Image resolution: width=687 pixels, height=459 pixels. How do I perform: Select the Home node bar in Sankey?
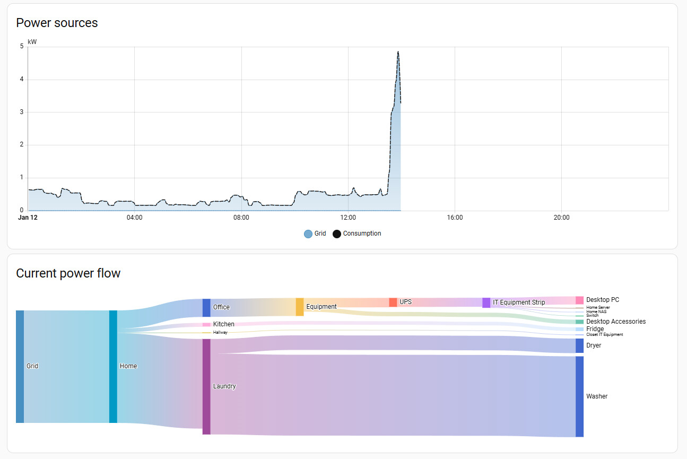click(x=113, y=366)
